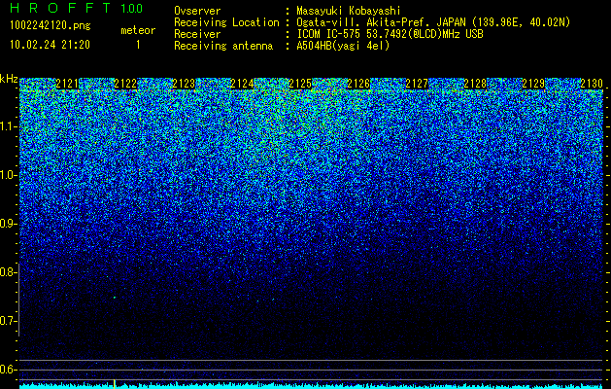Click the 2125 time marker

[300, 84]
